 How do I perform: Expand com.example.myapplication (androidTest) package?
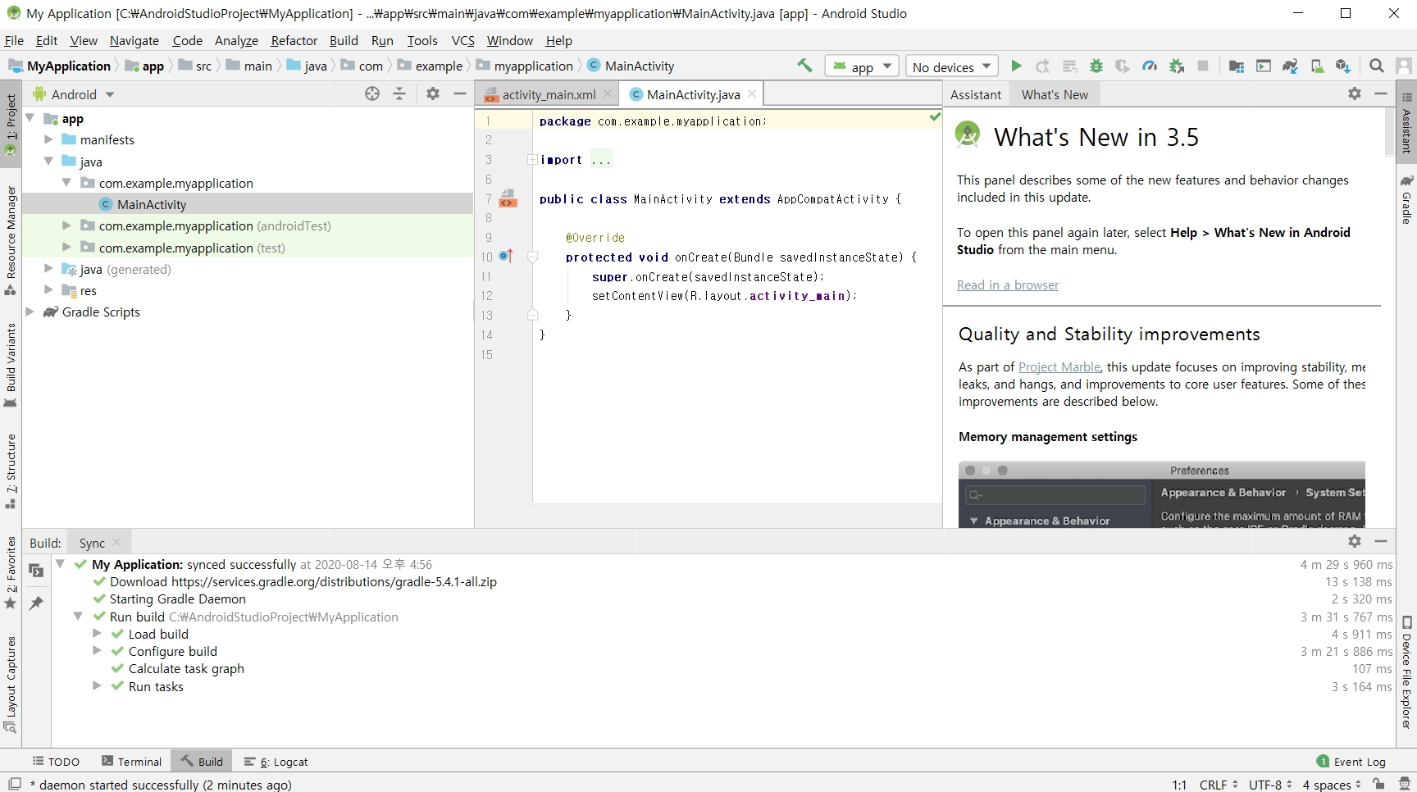pos(66,225)
